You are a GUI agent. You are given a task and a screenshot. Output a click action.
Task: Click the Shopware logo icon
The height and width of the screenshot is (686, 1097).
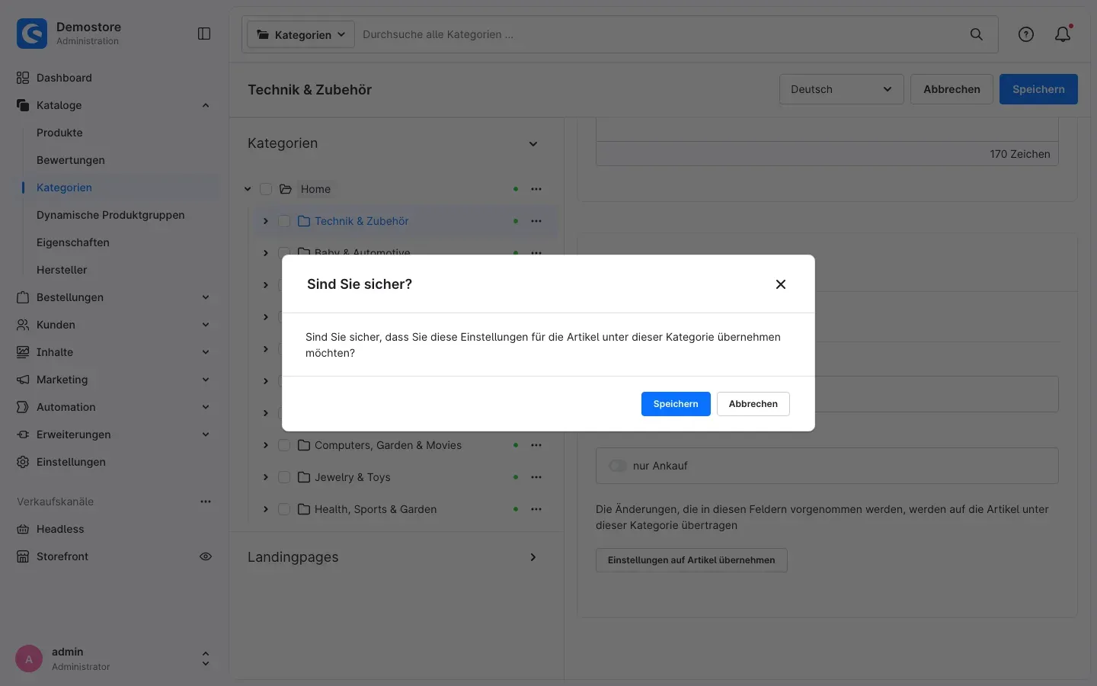pos(32,34)
